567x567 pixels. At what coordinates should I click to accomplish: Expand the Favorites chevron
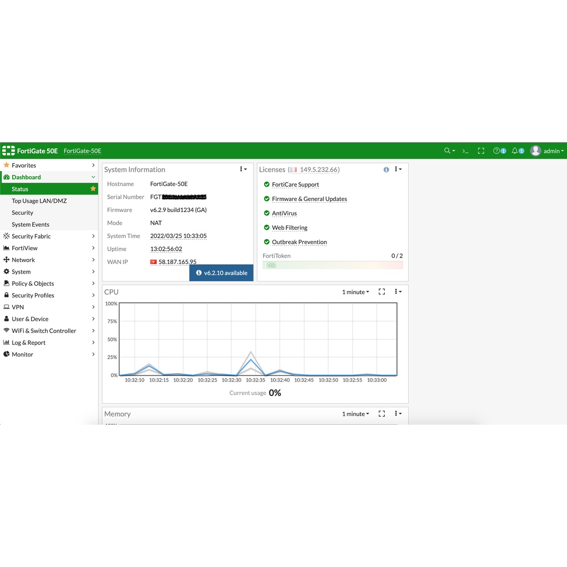[93, 165]
